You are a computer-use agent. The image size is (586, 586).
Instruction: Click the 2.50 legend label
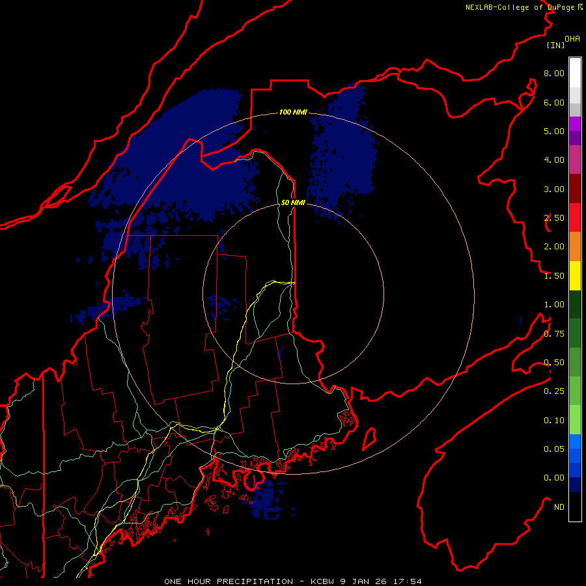point(554,218)
